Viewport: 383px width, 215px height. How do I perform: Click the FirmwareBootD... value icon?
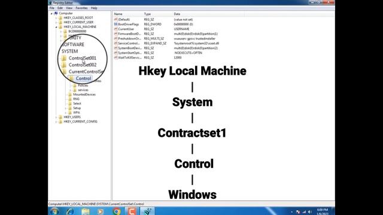point(115,33)
